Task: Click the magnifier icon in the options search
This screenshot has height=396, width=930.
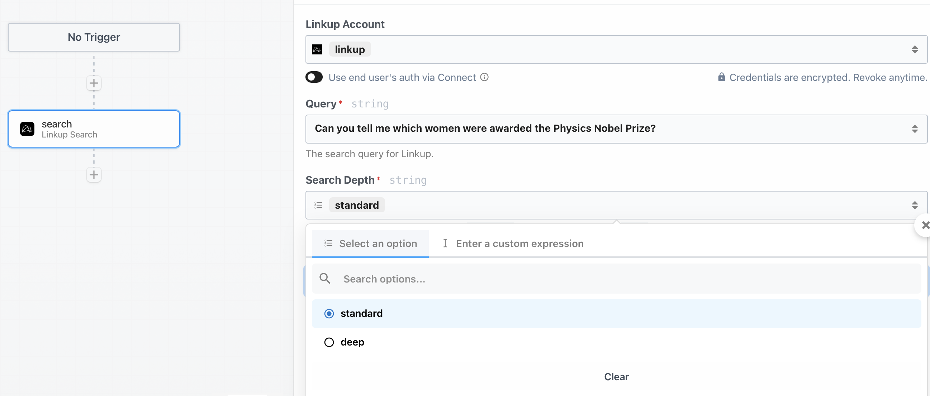Action: tap(325, 279)
